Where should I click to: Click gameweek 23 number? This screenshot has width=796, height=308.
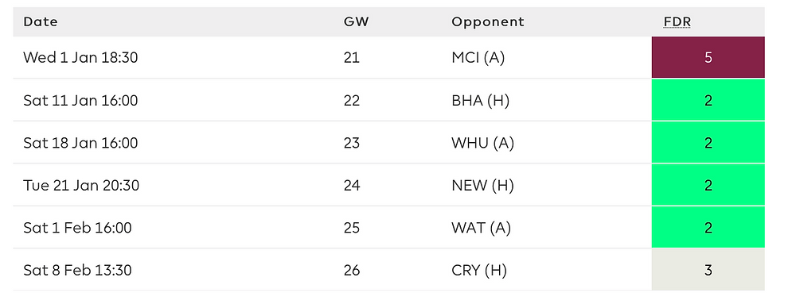[x=352, y=143]
